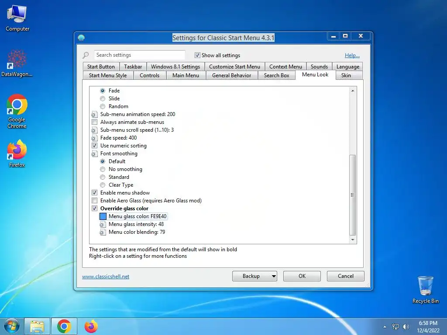Image resolution: width=447 pixels, height=335 pixels.
Task: Select the Random radio button
Action: coord(103,106)
